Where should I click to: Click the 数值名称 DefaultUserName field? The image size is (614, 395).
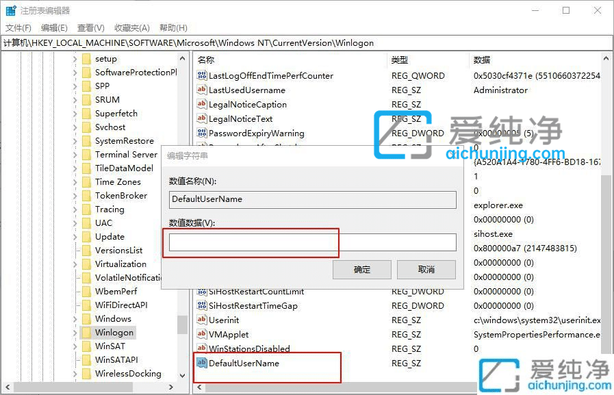(313, 199)
